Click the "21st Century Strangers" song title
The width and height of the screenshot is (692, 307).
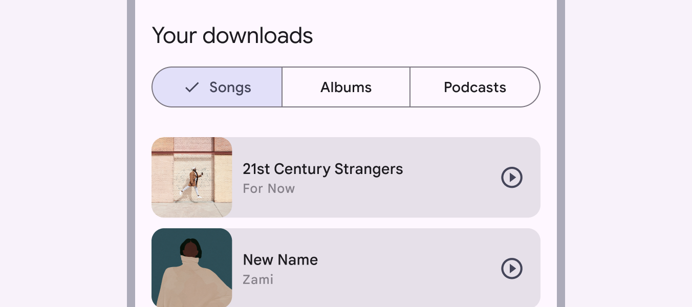[322, 169]
